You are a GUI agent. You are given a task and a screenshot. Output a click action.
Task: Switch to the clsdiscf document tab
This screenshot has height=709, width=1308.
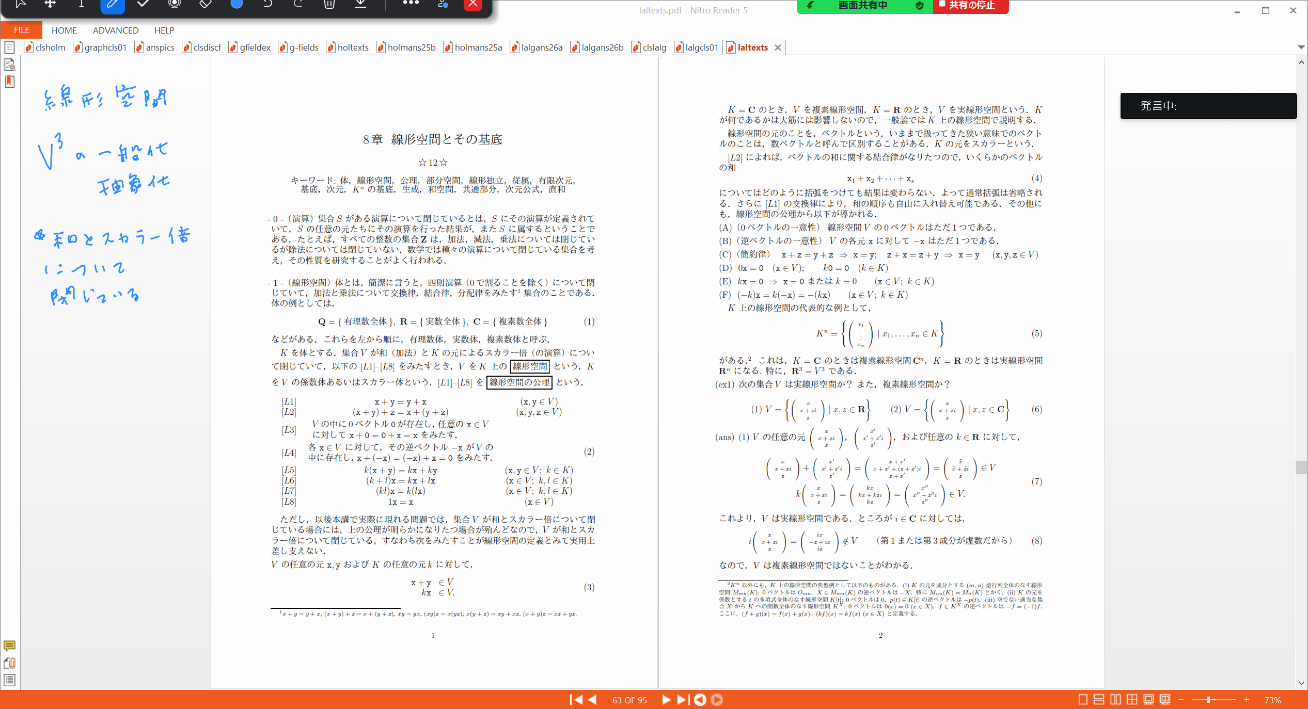[x=202, y=47]
